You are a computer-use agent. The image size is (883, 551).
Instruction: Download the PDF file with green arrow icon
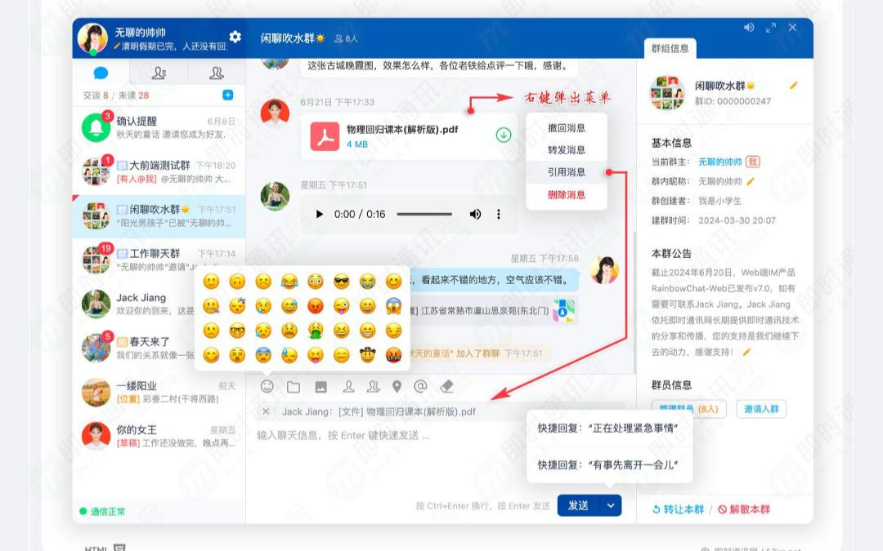coord(504,135)
